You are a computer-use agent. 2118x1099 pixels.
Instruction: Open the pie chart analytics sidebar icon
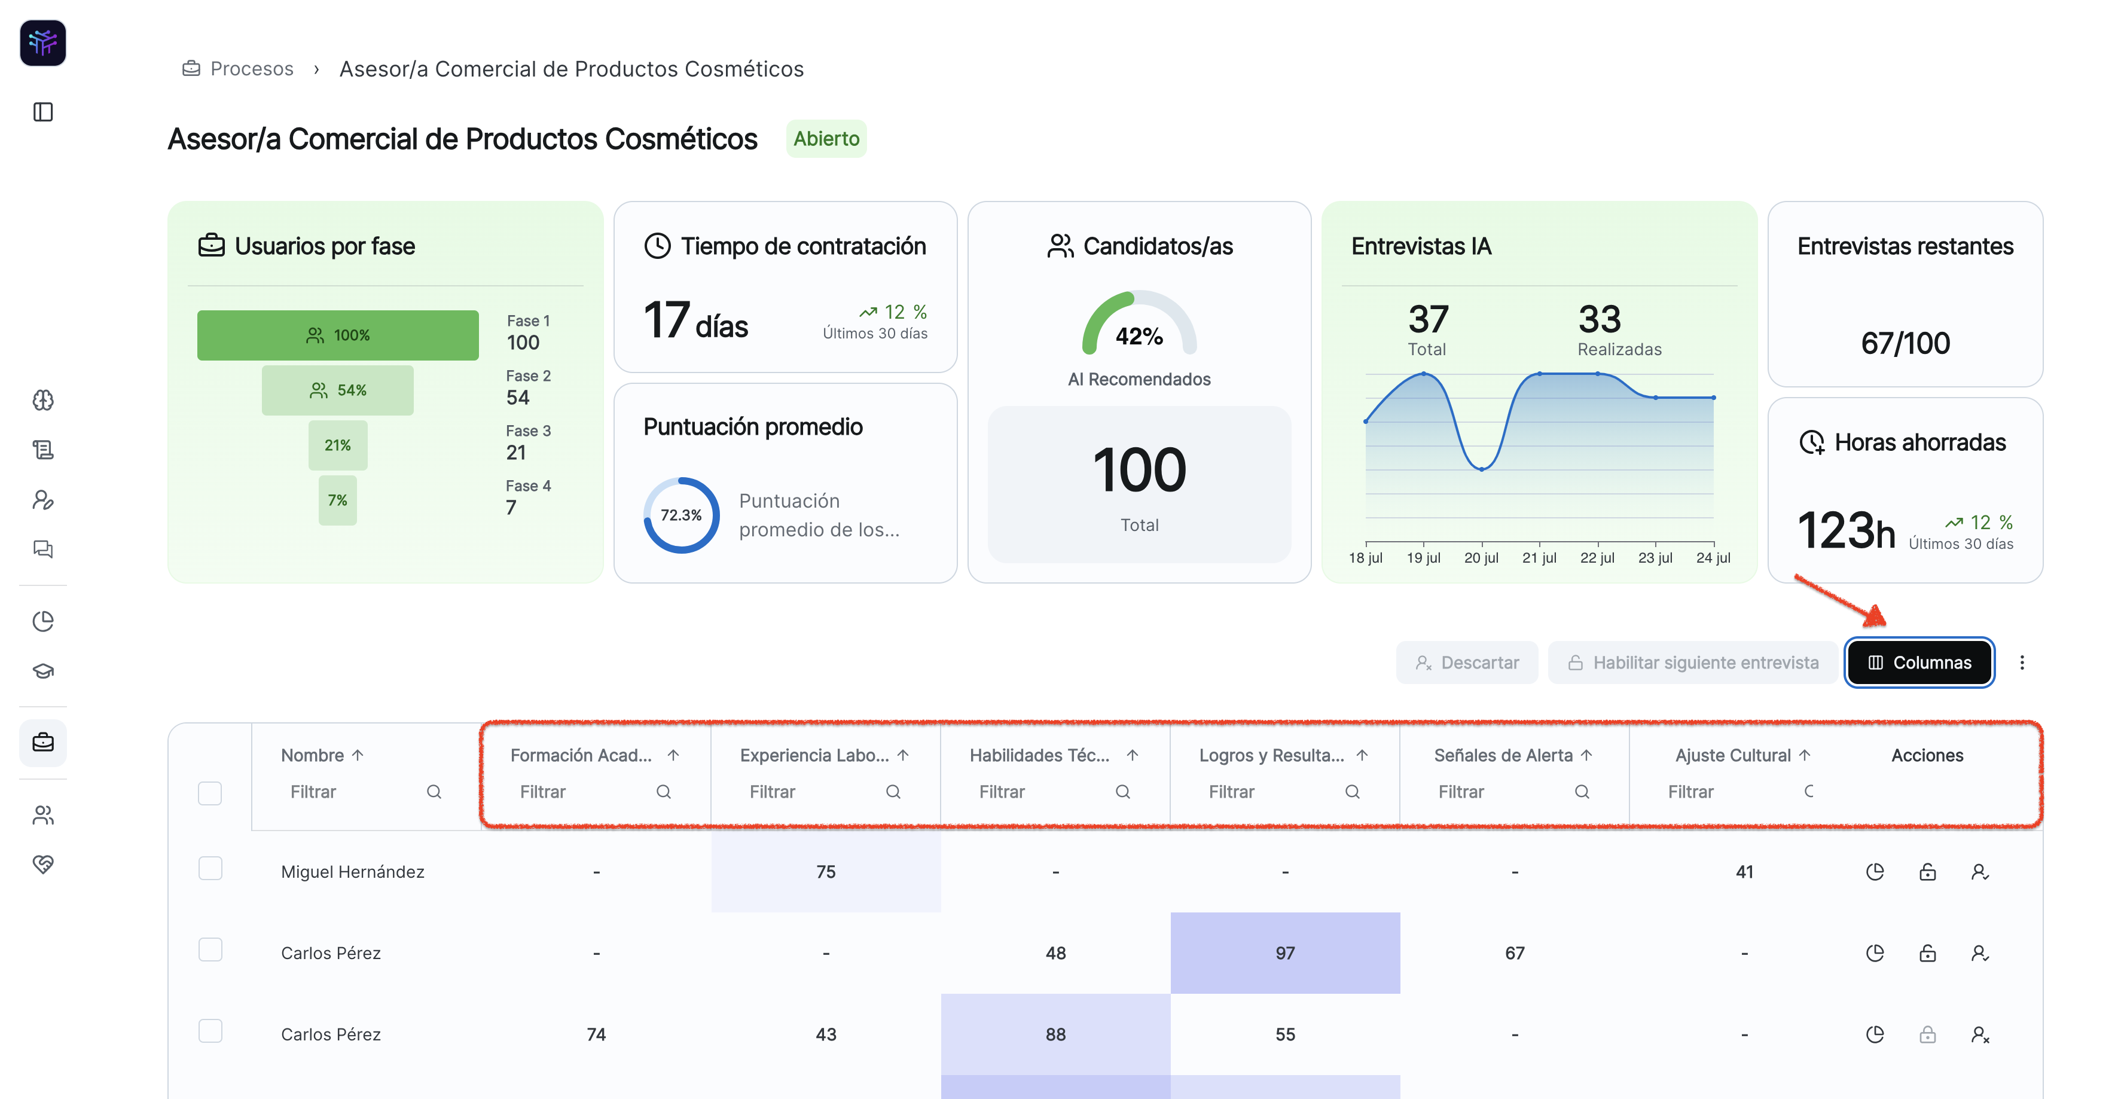point(43,621)
